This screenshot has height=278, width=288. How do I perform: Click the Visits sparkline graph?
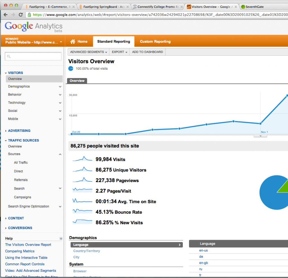pos(82,159)
